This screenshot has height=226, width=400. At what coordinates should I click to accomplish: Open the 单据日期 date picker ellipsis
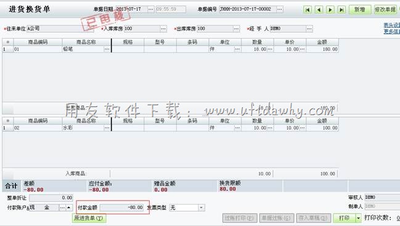point(151,9)
